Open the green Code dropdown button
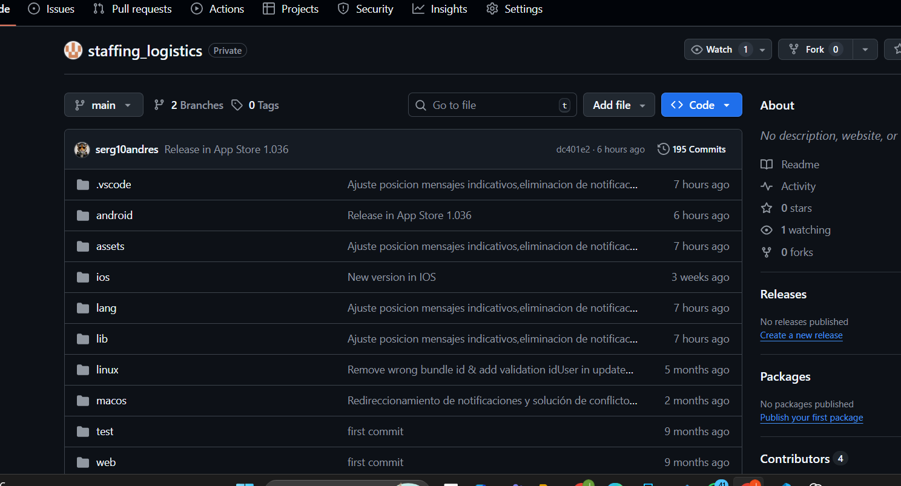Image resolution: width=901 pixels, height=486 pixels. [x=701, y=105]
